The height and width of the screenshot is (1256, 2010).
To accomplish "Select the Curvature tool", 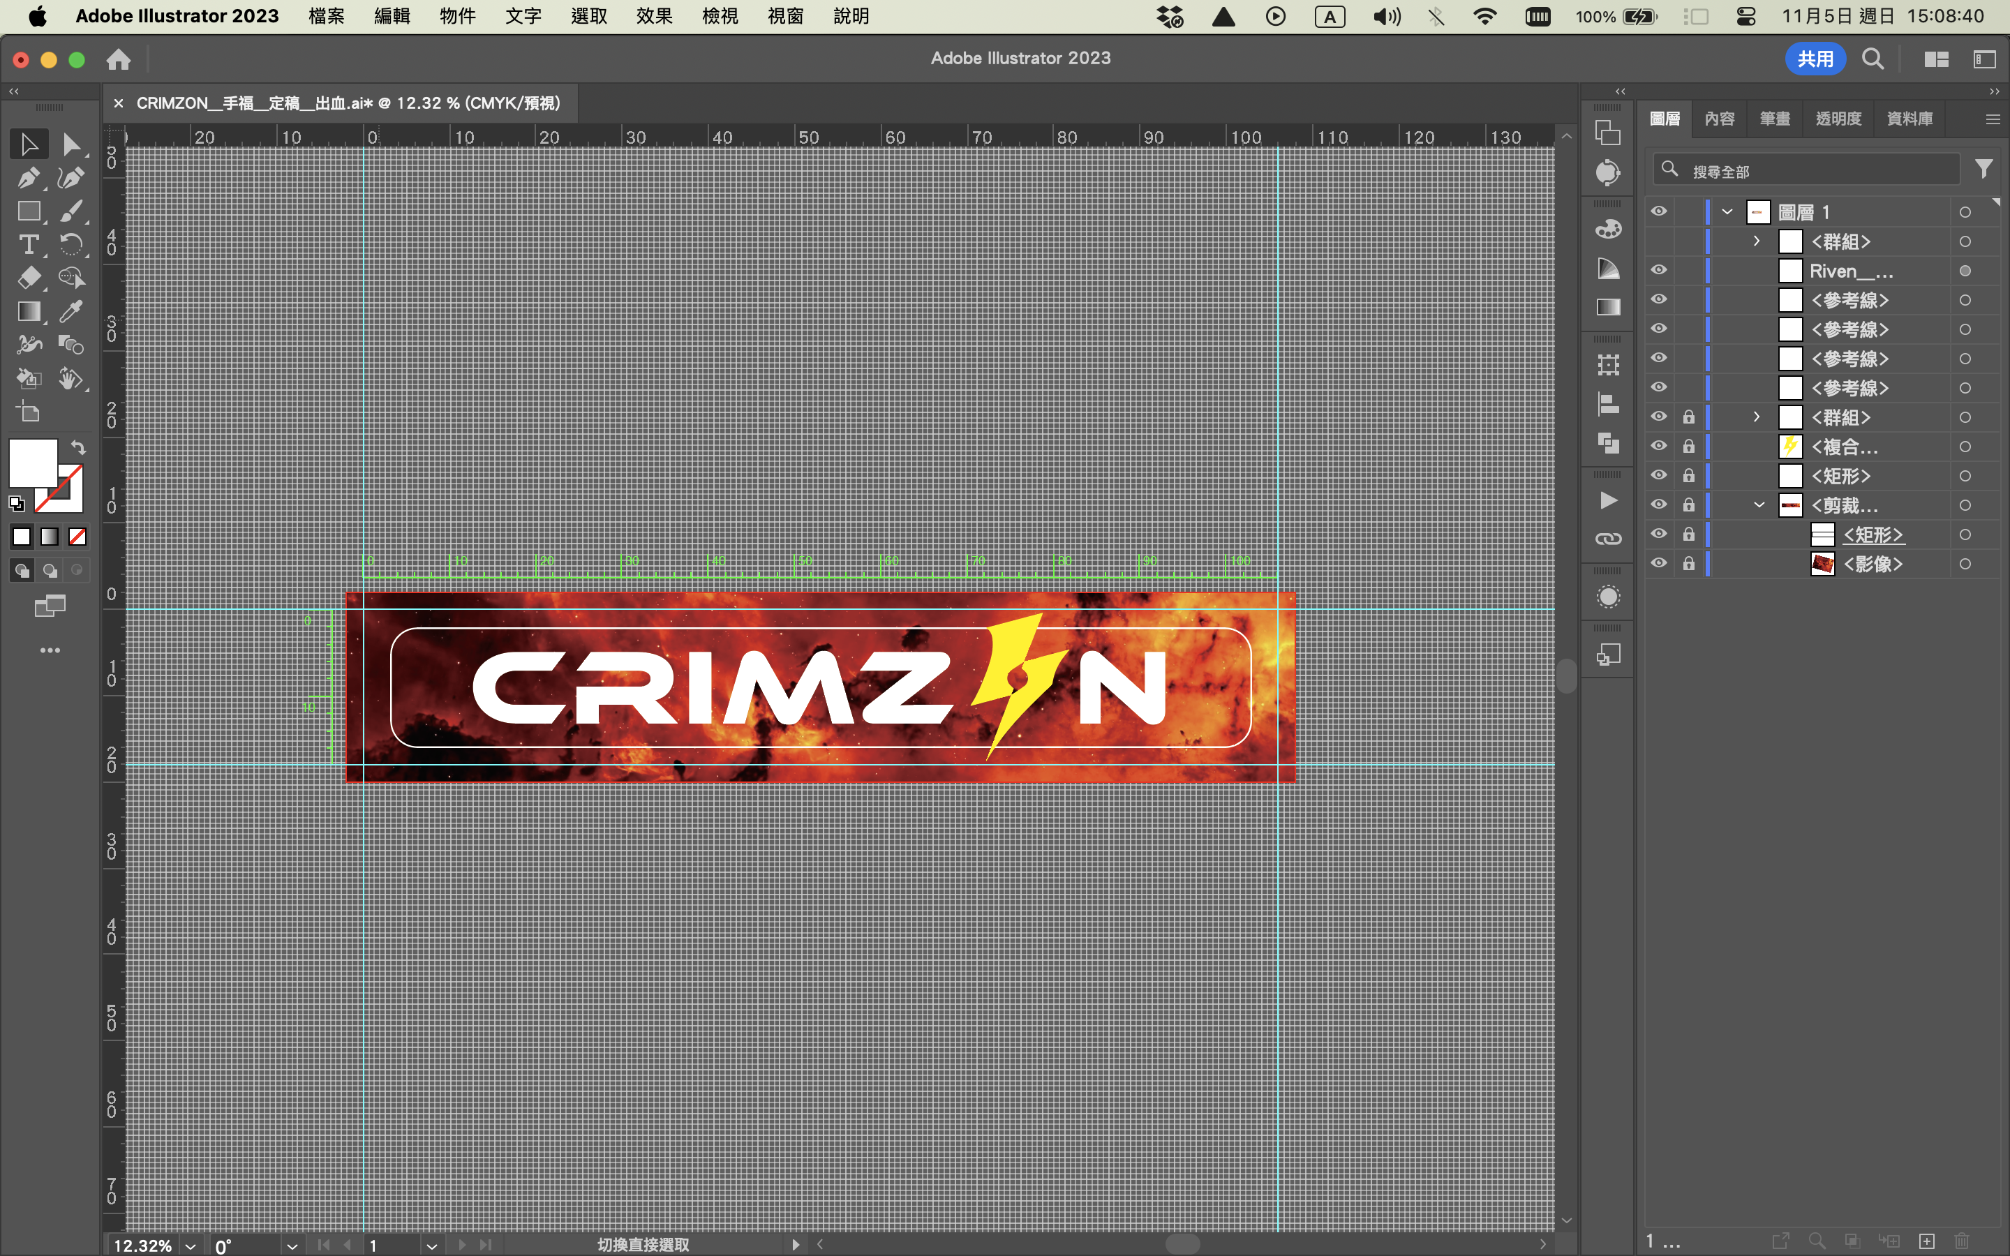I will pos(71,178).
